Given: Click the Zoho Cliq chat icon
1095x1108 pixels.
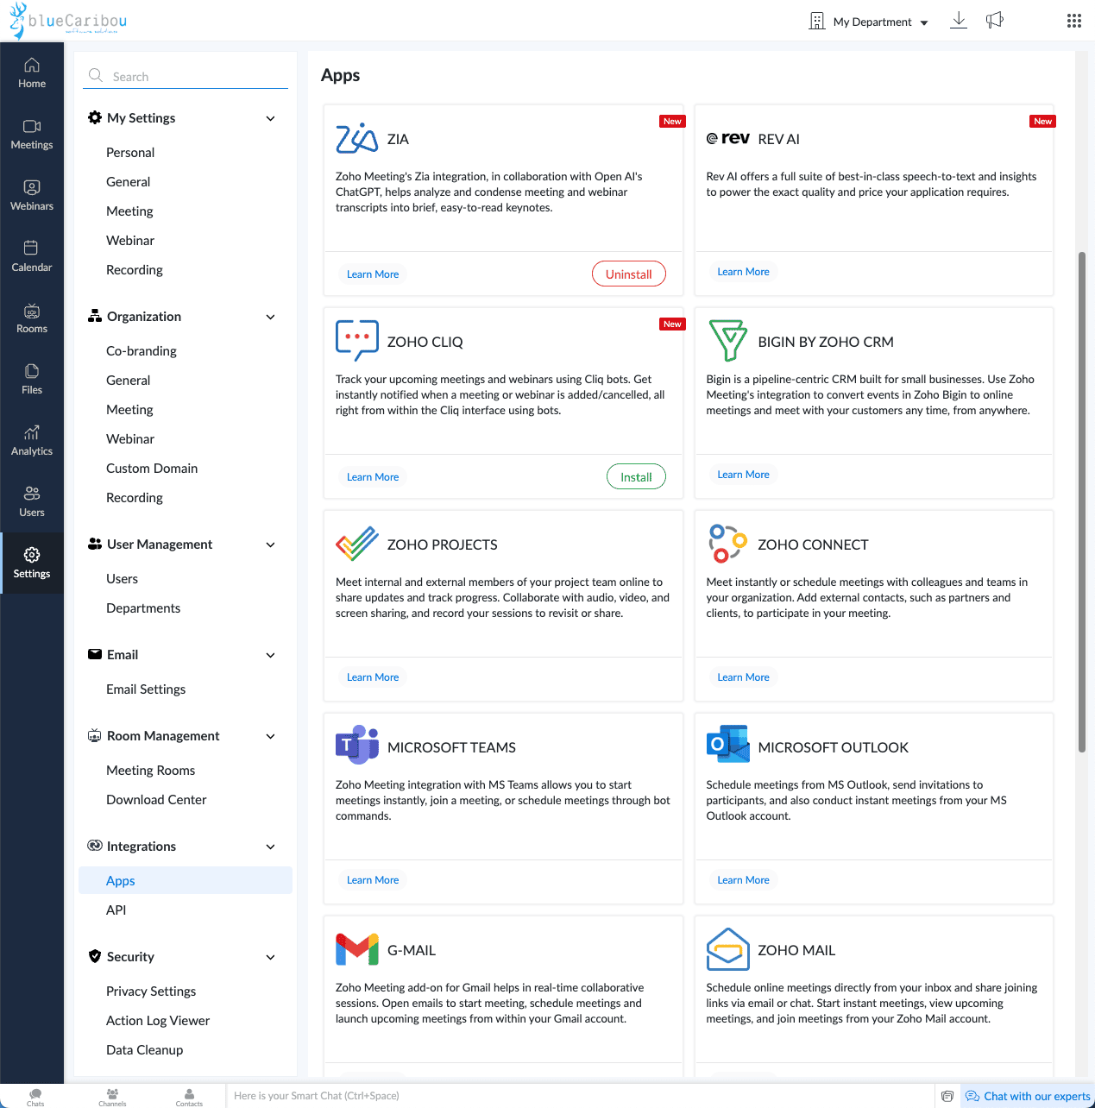Looking at the screenshot, I should pos(357,341).
